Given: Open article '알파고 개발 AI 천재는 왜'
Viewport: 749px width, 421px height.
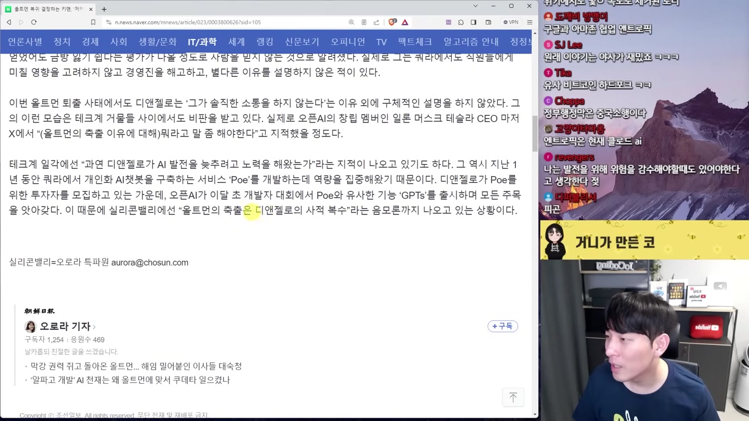Looking at the screenshot, I should pos(130,380).
